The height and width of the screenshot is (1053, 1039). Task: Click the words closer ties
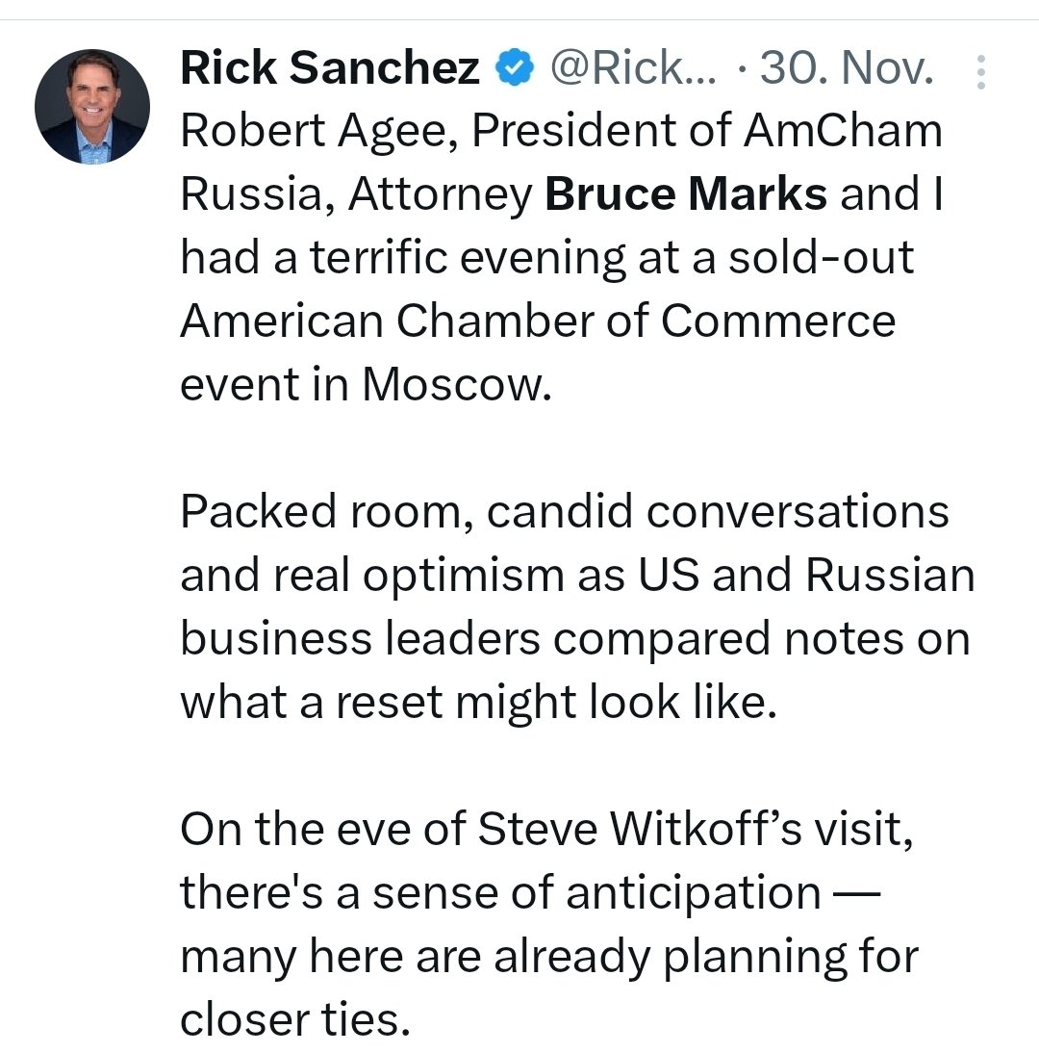290,1020
